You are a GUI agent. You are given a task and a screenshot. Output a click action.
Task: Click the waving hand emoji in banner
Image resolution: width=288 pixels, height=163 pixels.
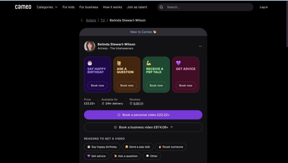(155, 32)
